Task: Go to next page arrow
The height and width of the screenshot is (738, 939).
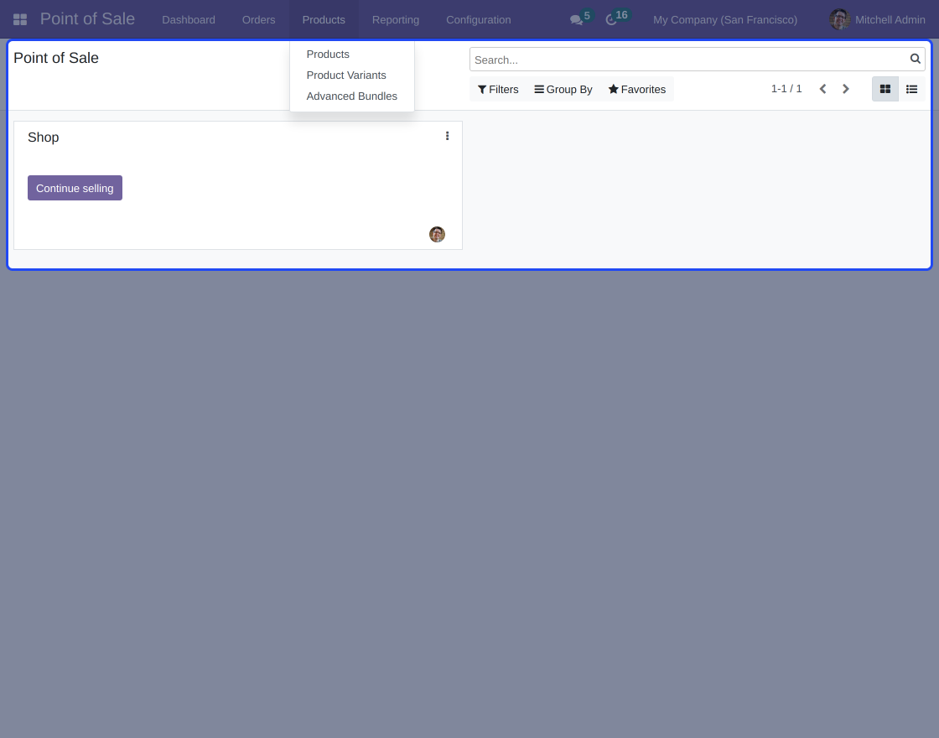Action: point(846,89)
